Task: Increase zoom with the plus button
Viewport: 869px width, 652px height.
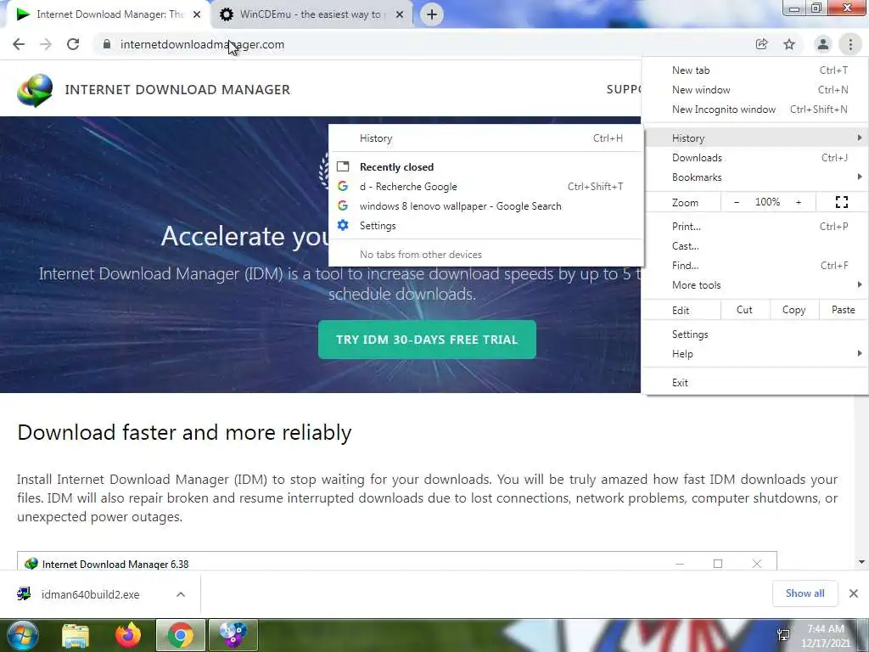Action: pyautogui.click(x=799, y=202)
